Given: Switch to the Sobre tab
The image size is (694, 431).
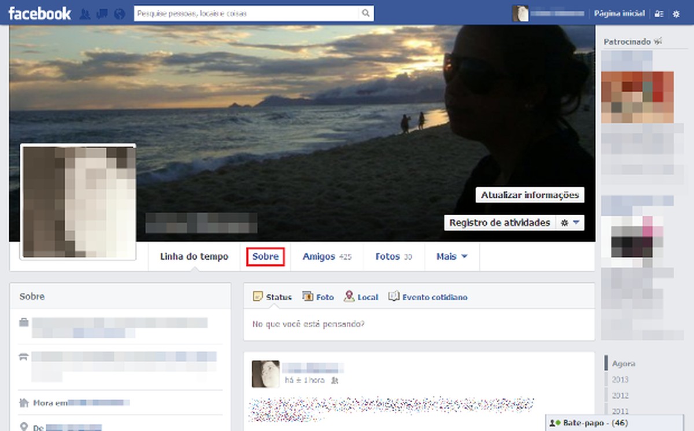Looking at the screenshot, I should click(265, 256).
